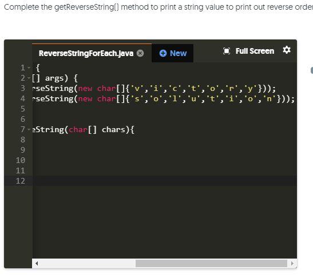313x278 pixels.
Task: Click line number 3 in gutter
Action: click(23, 88)
